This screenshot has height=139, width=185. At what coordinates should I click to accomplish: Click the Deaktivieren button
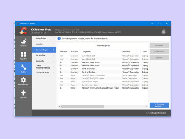click(x=159, y=52)
